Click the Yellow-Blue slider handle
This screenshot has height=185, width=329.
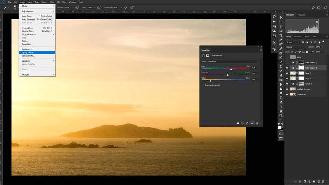[x=210, y=81]
